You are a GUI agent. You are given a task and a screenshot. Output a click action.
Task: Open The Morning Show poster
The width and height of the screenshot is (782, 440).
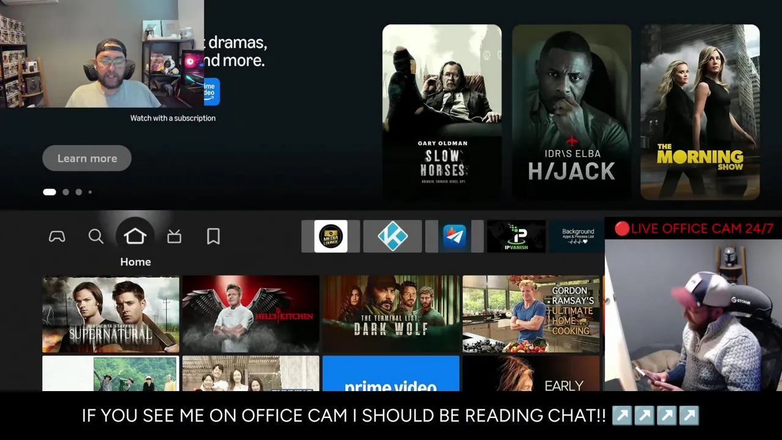[x=700, y=112]
